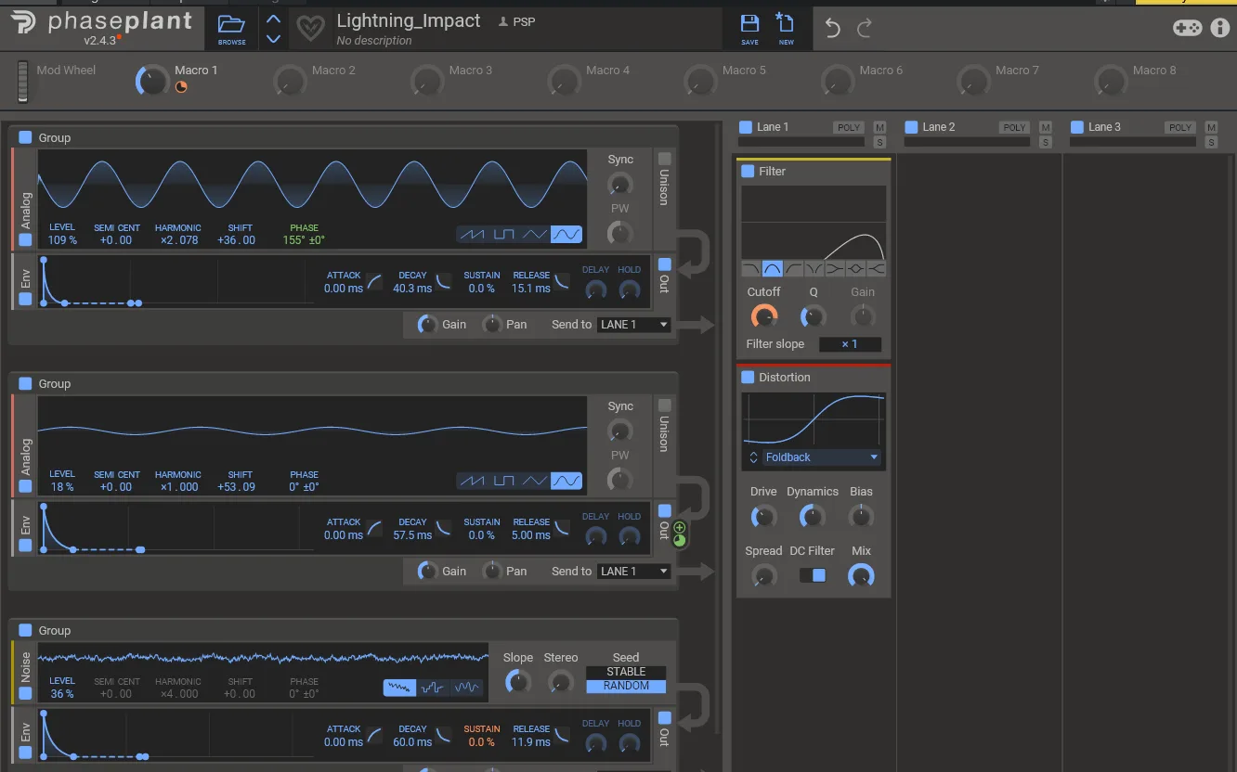
Task: Click the previous preset up chevron
Action: click(273, 19)
